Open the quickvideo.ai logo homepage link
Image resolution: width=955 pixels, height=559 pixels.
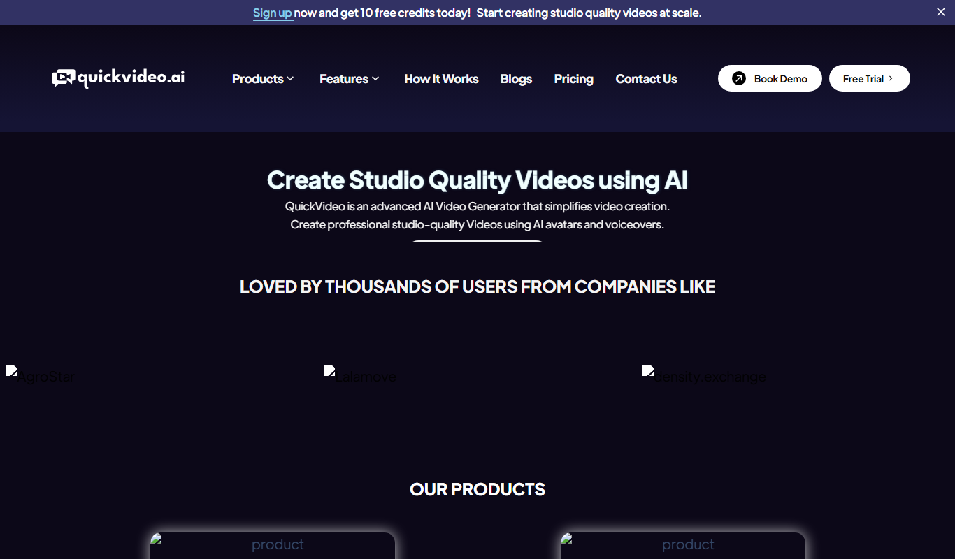click(118, 78)
